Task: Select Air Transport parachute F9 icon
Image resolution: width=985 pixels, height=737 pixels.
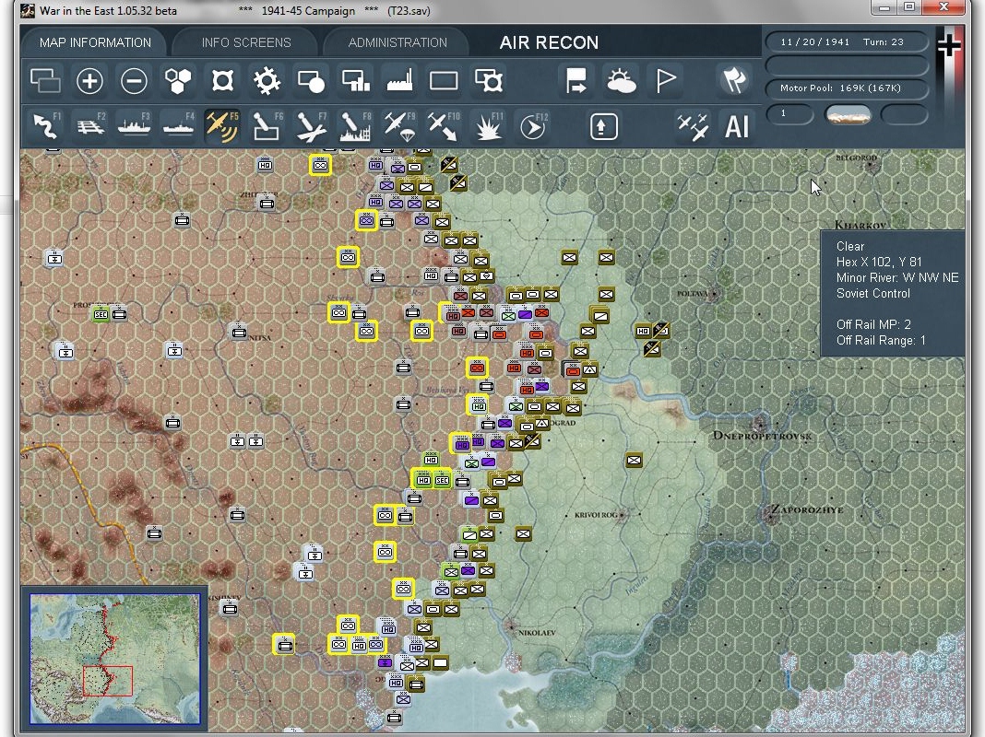Action: click(x=399, y=125)
